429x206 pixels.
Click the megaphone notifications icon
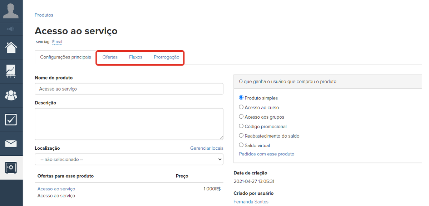point(11,29)
